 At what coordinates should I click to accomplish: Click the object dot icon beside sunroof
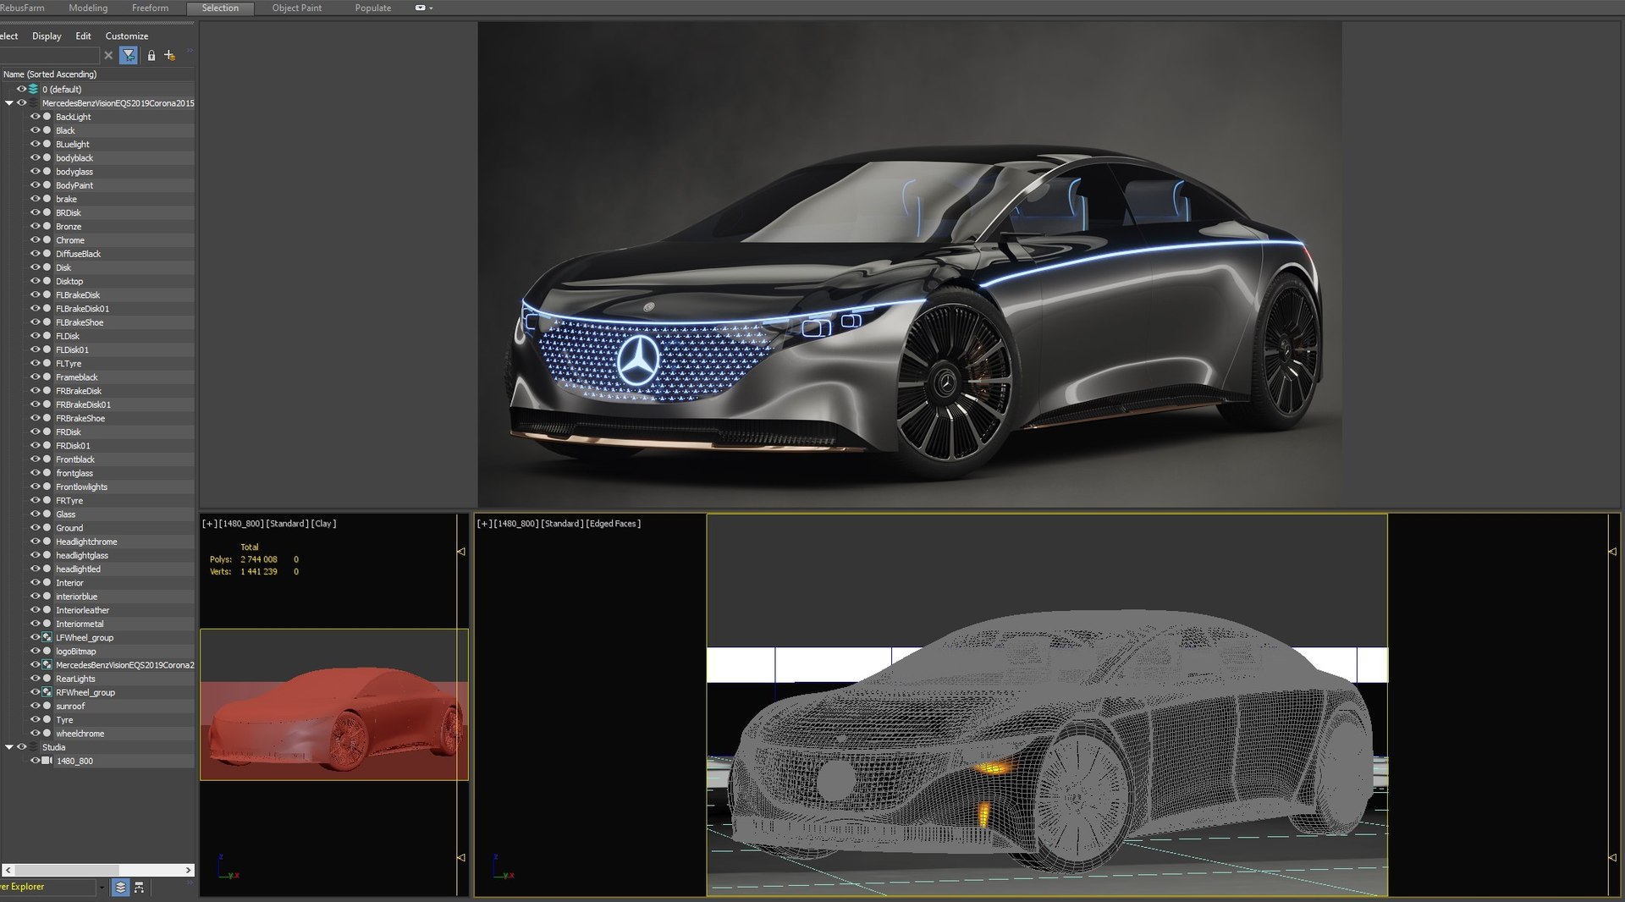pos(47,707)
